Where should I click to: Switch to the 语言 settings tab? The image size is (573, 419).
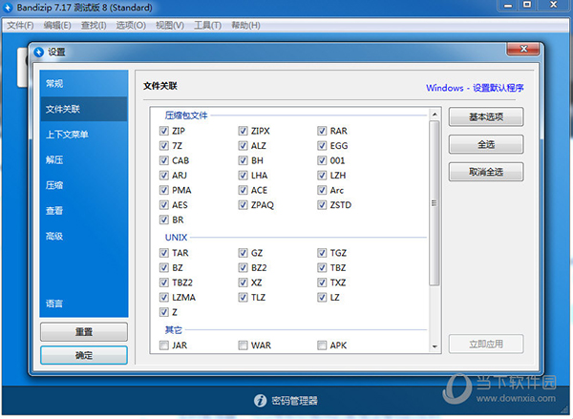(x=84, y=304)
